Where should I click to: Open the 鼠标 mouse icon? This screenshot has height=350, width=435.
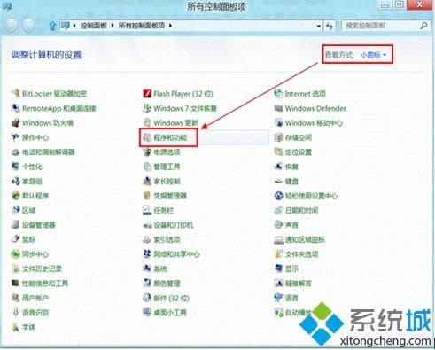(x=16, y=239)
